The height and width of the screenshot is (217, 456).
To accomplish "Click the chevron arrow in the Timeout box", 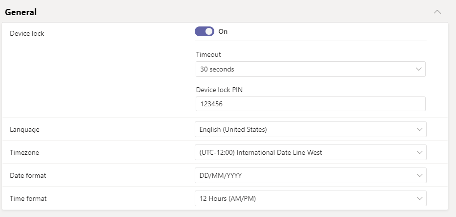I will (419, 69).
